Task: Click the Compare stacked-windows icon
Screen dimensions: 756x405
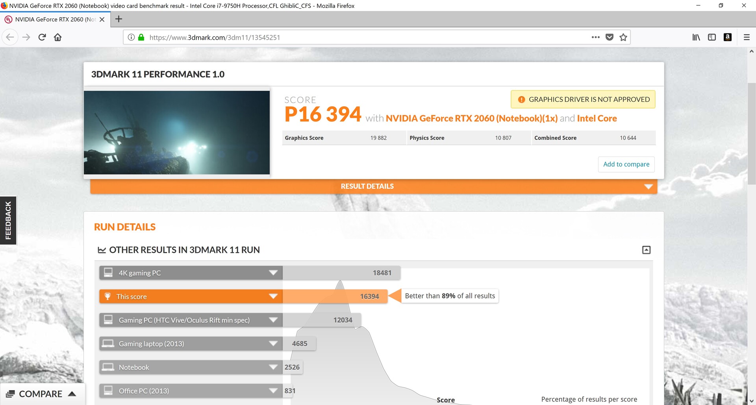Action: 10,394
